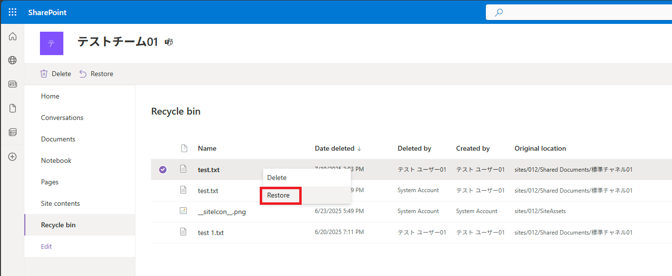Open My lists icon in left rail
The image size is (672, 276).
[13, 132]
